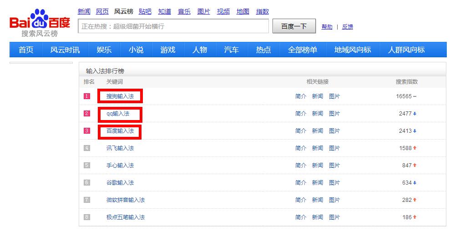The image size is (450, 231).
Task: Open 娱乐 navigation tab
Action: 104,50
